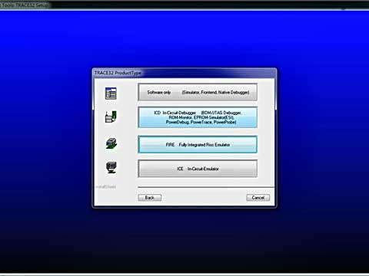Click the ICD debugger hardware icon

point(111,117)
